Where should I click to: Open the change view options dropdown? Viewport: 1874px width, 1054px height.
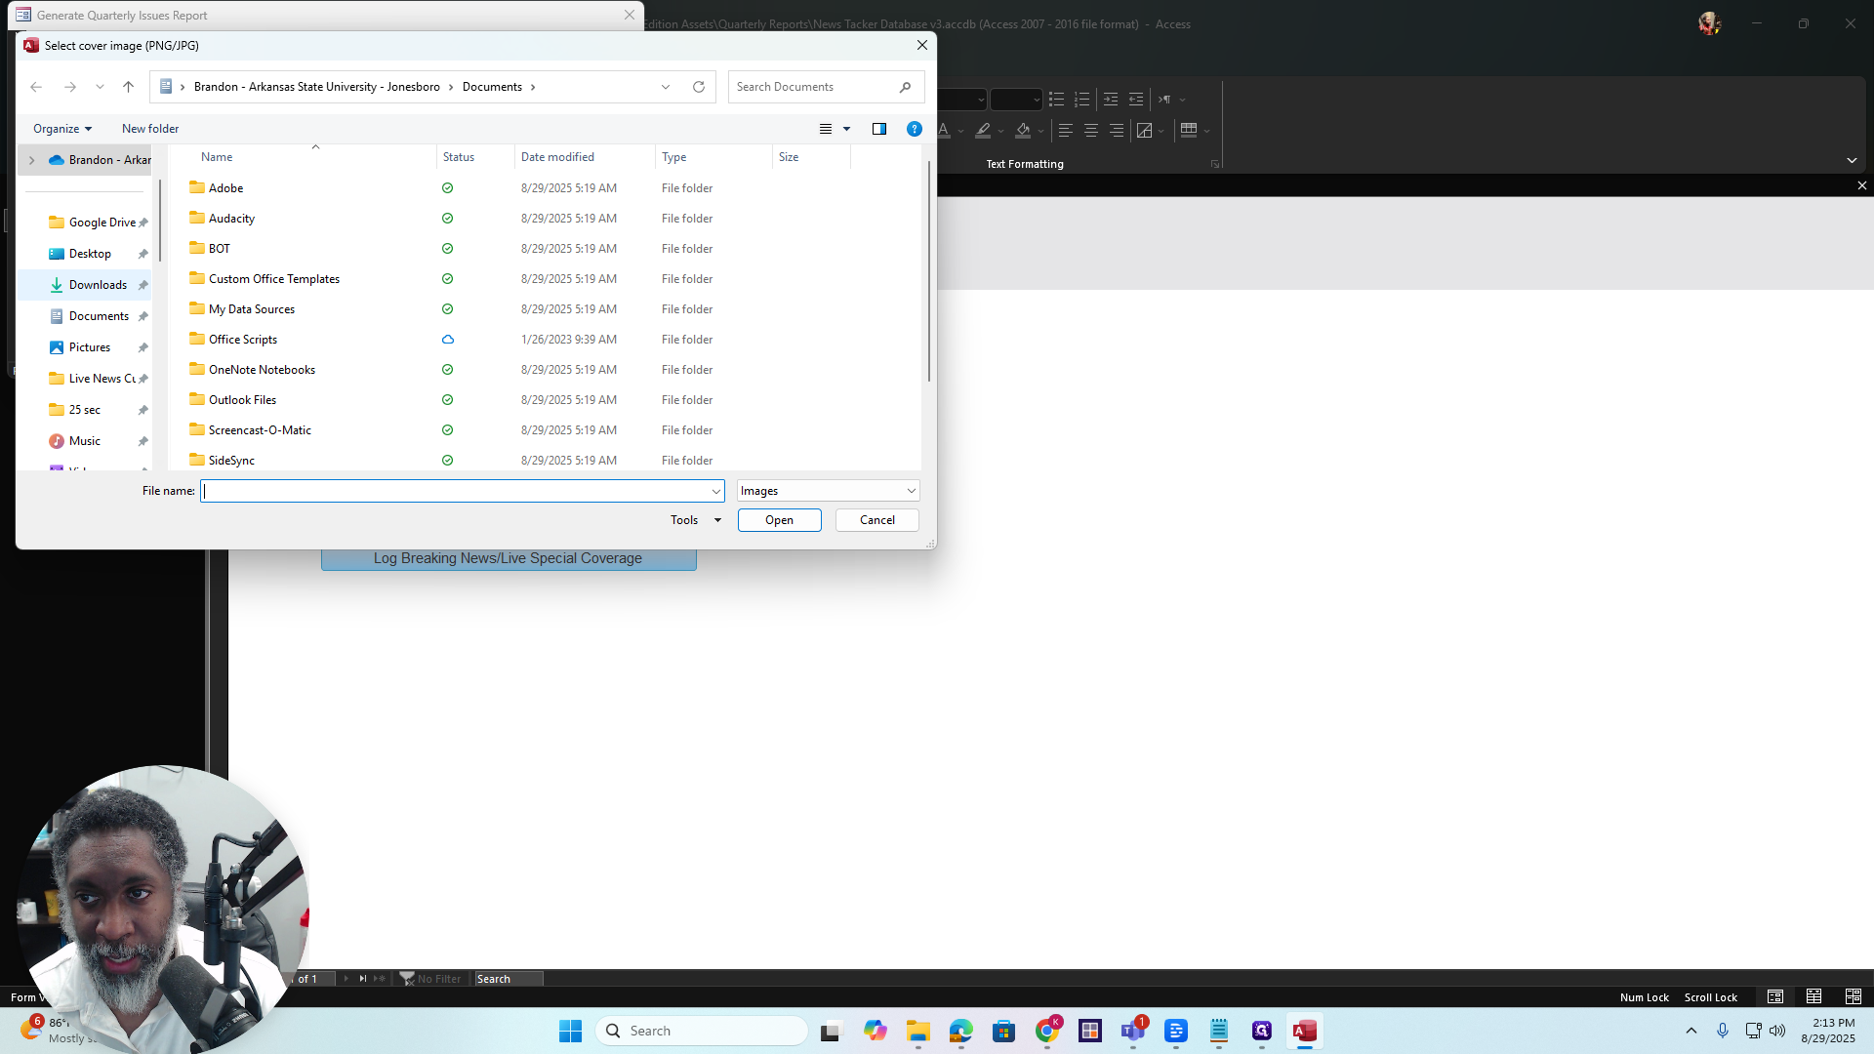coord(846,129)
